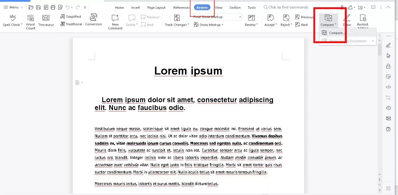This screenshot has width=398, height=195.
Task: Open Word Count
Action: (30, 22)
